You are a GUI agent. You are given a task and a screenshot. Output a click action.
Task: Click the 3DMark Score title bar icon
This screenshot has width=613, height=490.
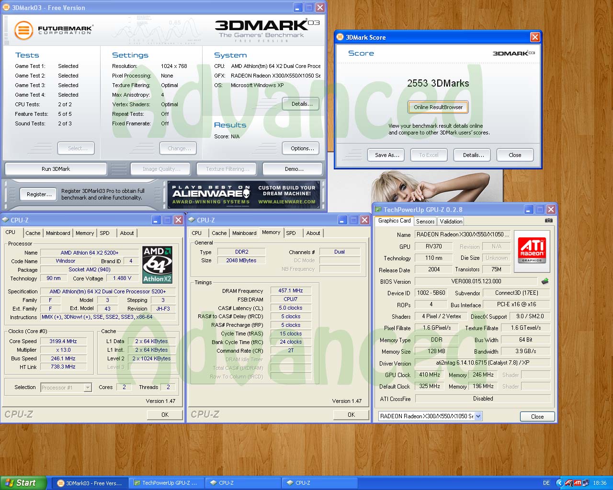(341, 37)
